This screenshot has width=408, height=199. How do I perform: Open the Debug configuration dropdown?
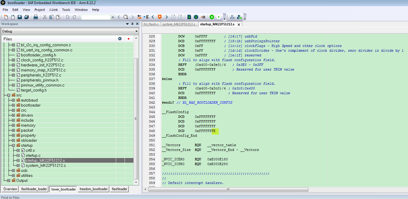pos(136,31)
